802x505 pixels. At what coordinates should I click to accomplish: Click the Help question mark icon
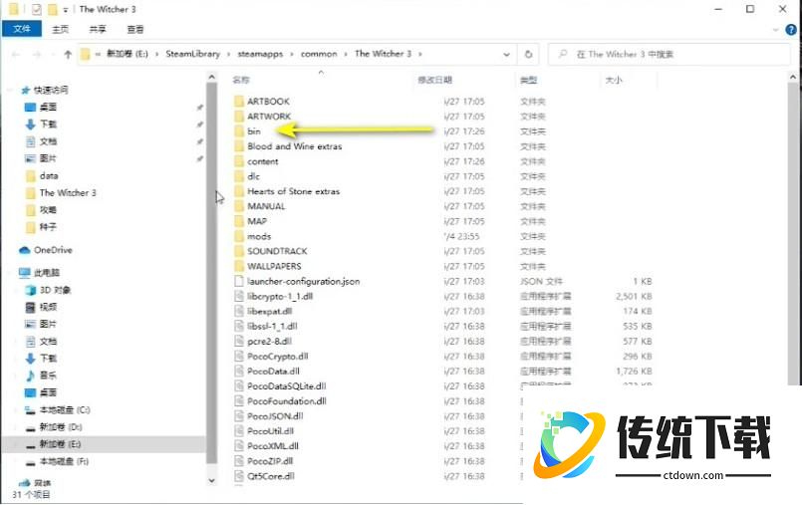(x=792, y=30)
